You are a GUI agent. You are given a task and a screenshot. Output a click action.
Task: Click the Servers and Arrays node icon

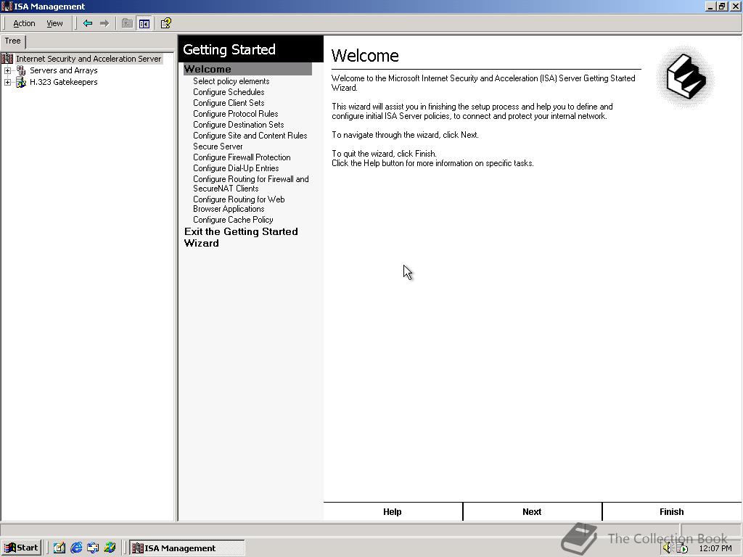coord(21,70)
